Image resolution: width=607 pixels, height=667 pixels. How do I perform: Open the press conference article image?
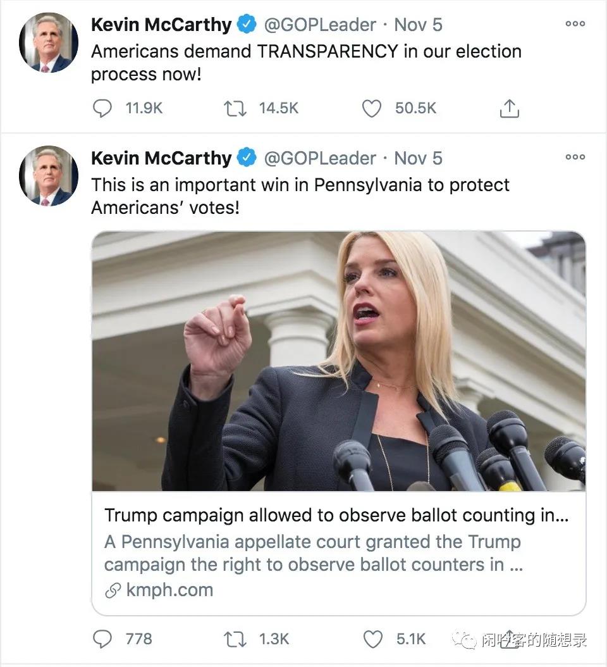(x=338, y=361)
